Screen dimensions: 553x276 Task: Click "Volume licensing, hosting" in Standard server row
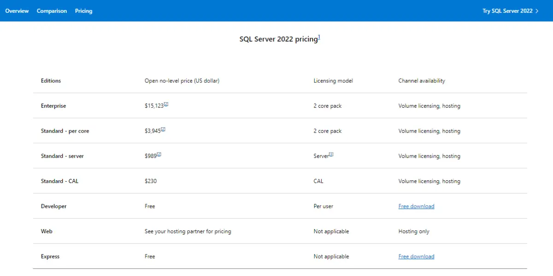(429, 156)
